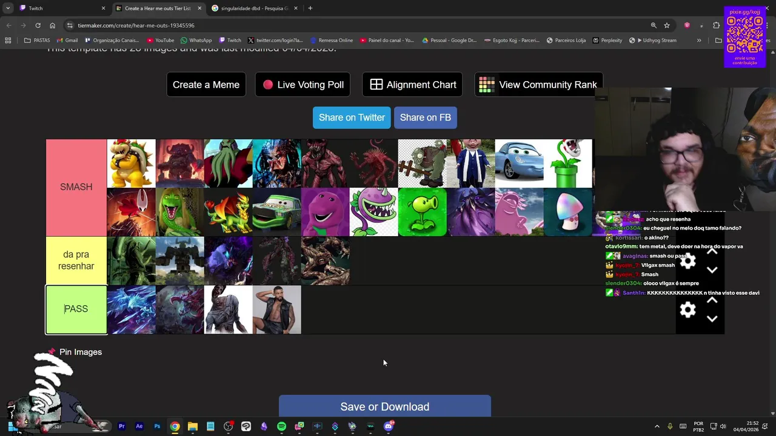
Task: Select the Piranha Plant in green pipe
Action: 567,163
